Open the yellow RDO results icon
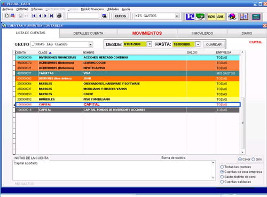Screen dimensions: 267x197 (211, 17)
